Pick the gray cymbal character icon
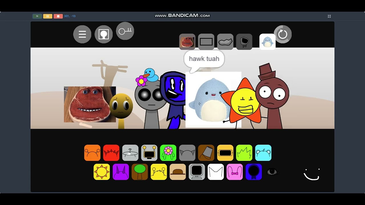 [x=130, y=153]
